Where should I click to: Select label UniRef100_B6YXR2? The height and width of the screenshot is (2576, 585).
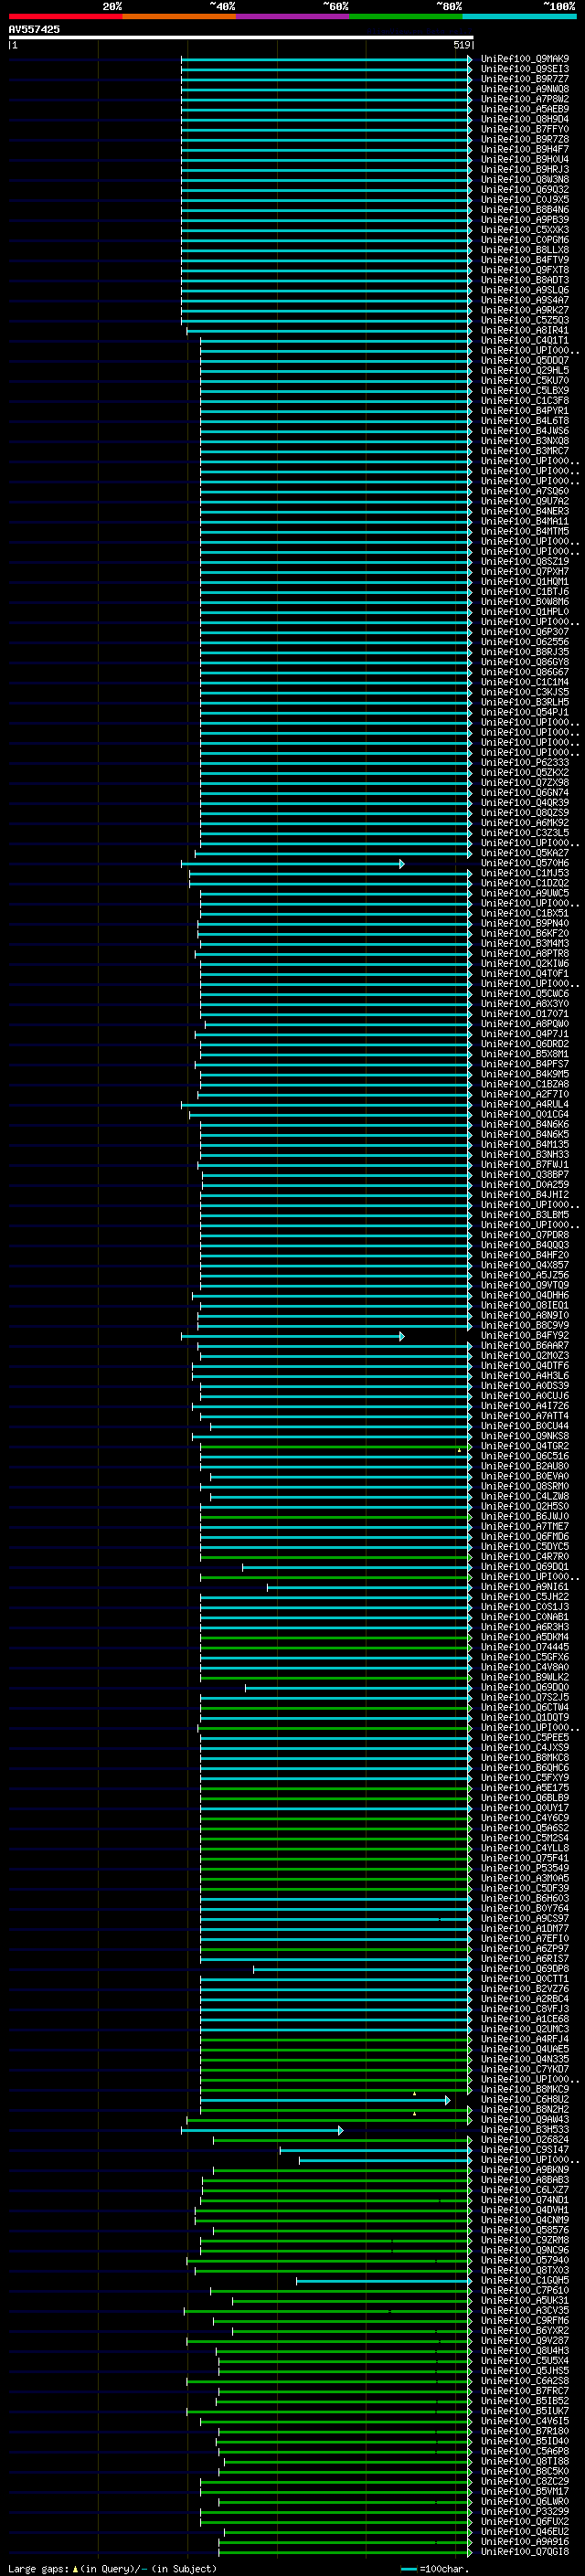click(x=524, y=2330)
